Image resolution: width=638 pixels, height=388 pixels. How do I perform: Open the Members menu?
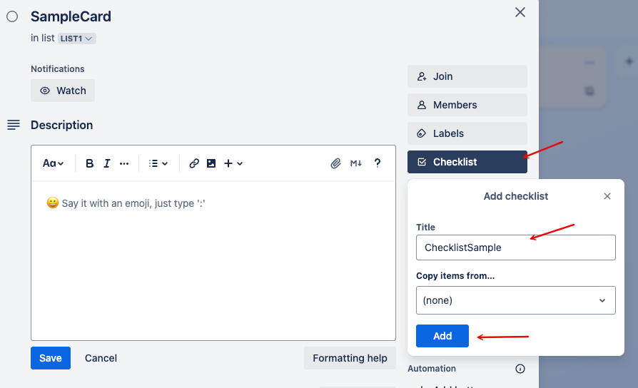[467, 105]
